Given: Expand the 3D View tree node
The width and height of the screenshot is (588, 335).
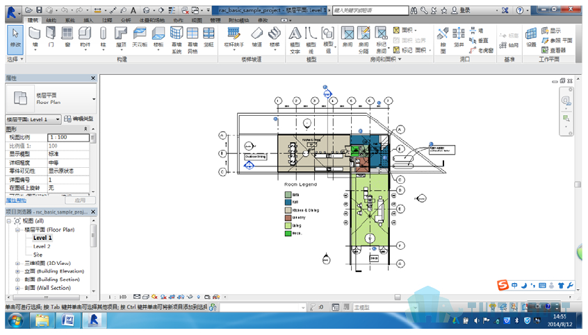Looking at the screenshot, I should (17, 263).
